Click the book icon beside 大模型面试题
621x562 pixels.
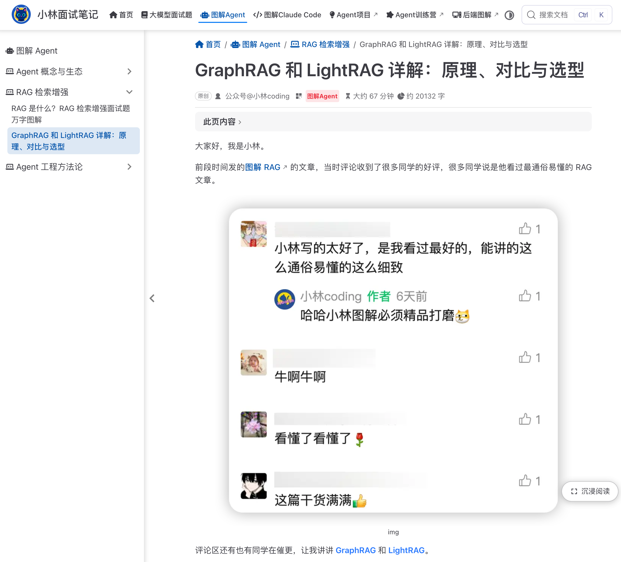click(144, 15)
